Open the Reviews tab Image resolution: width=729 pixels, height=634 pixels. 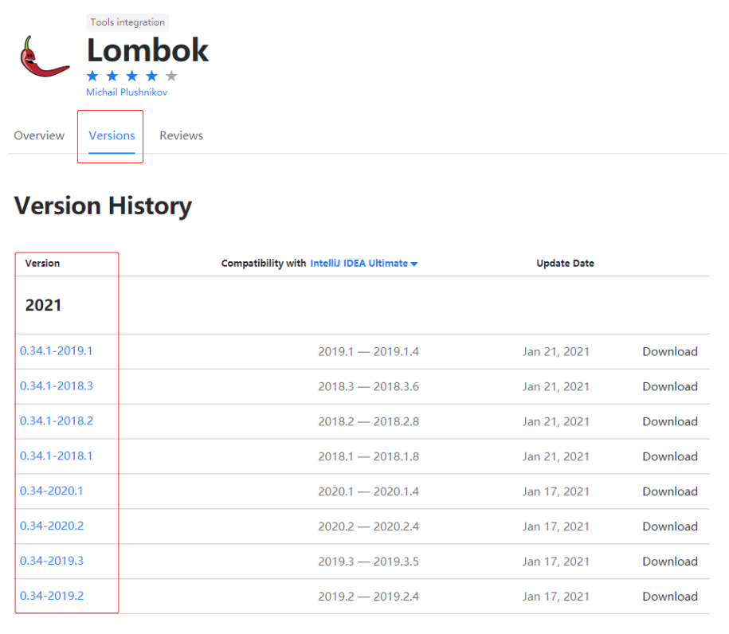coord(182,135)
